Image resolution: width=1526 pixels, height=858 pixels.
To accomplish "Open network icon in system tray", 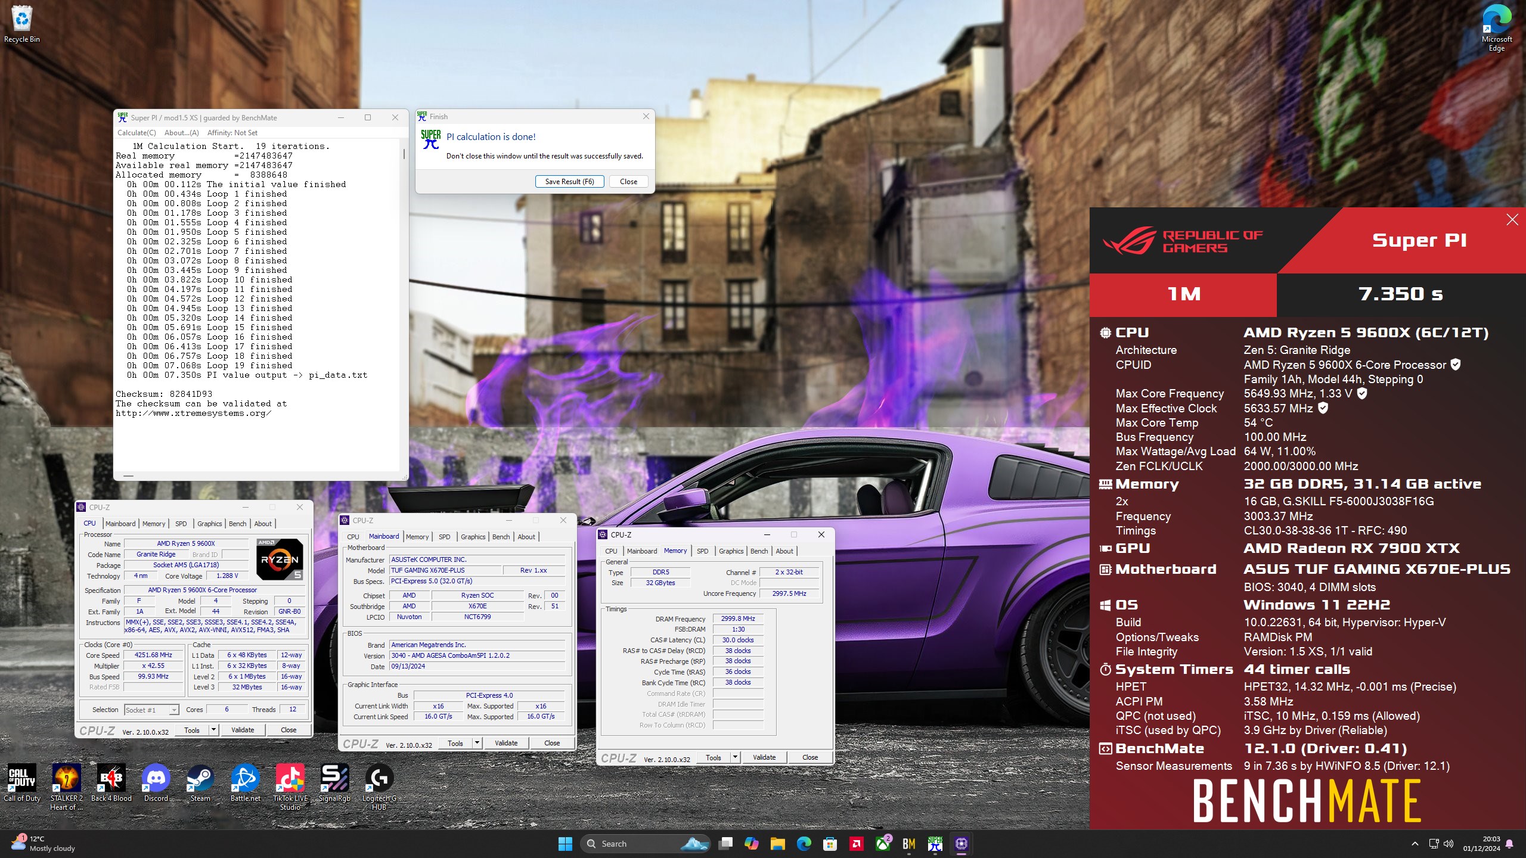I will point(1434,844).
